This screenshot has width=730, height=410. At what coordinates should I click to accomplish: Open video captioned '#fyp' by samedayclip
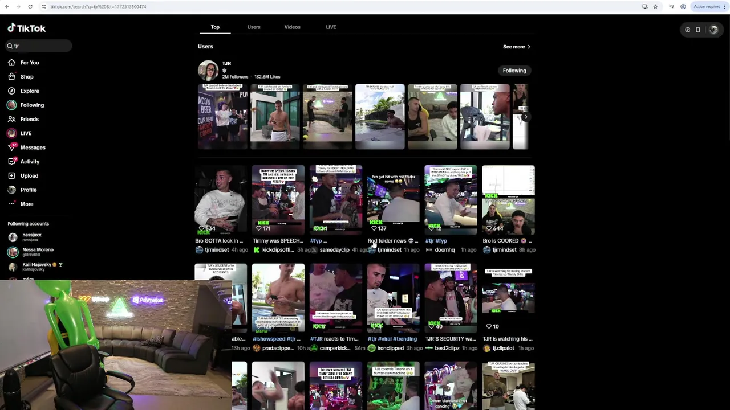pos(336,200)
